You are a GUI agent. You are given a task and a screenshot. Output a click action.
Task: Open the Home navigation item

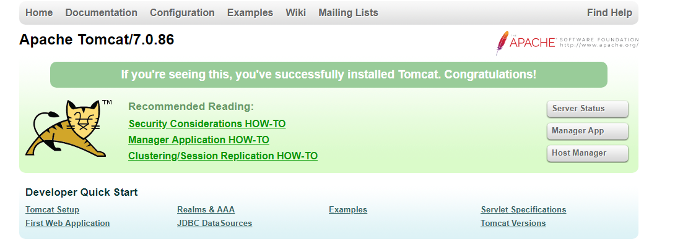coord(39,12)
